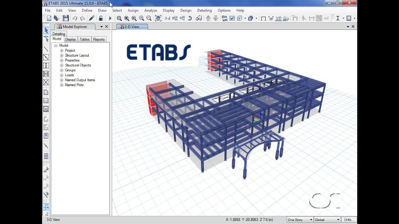Click the Undo arrow in toolbar

[75, 18]
